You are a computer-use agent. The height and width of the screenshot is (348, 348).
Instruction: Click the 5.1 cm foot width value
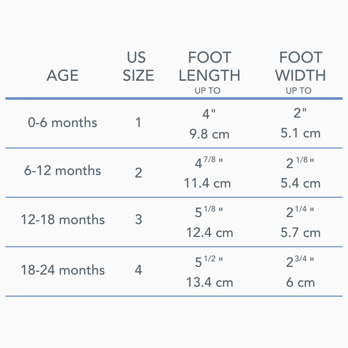[x=301, y=133]
